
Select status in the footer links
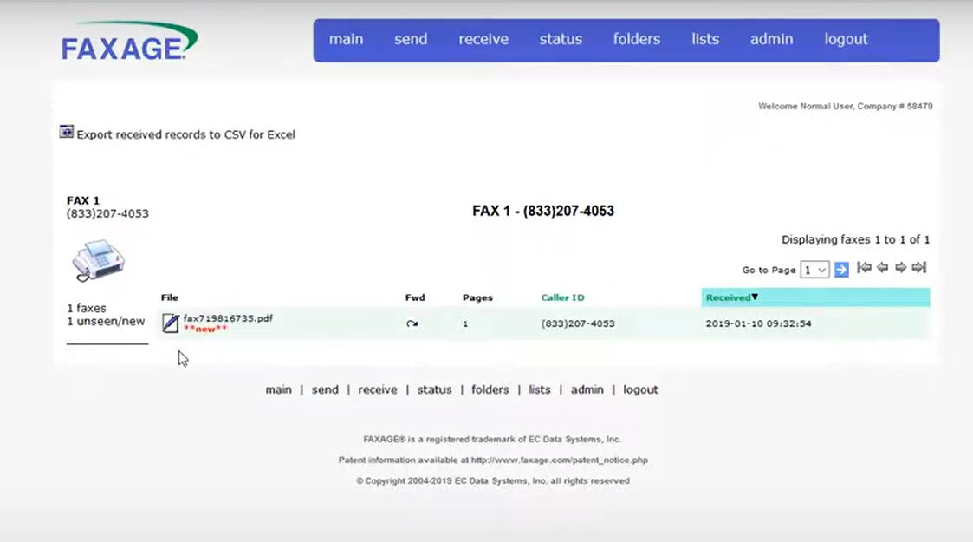pyautogui.click(x=434, y=389)
